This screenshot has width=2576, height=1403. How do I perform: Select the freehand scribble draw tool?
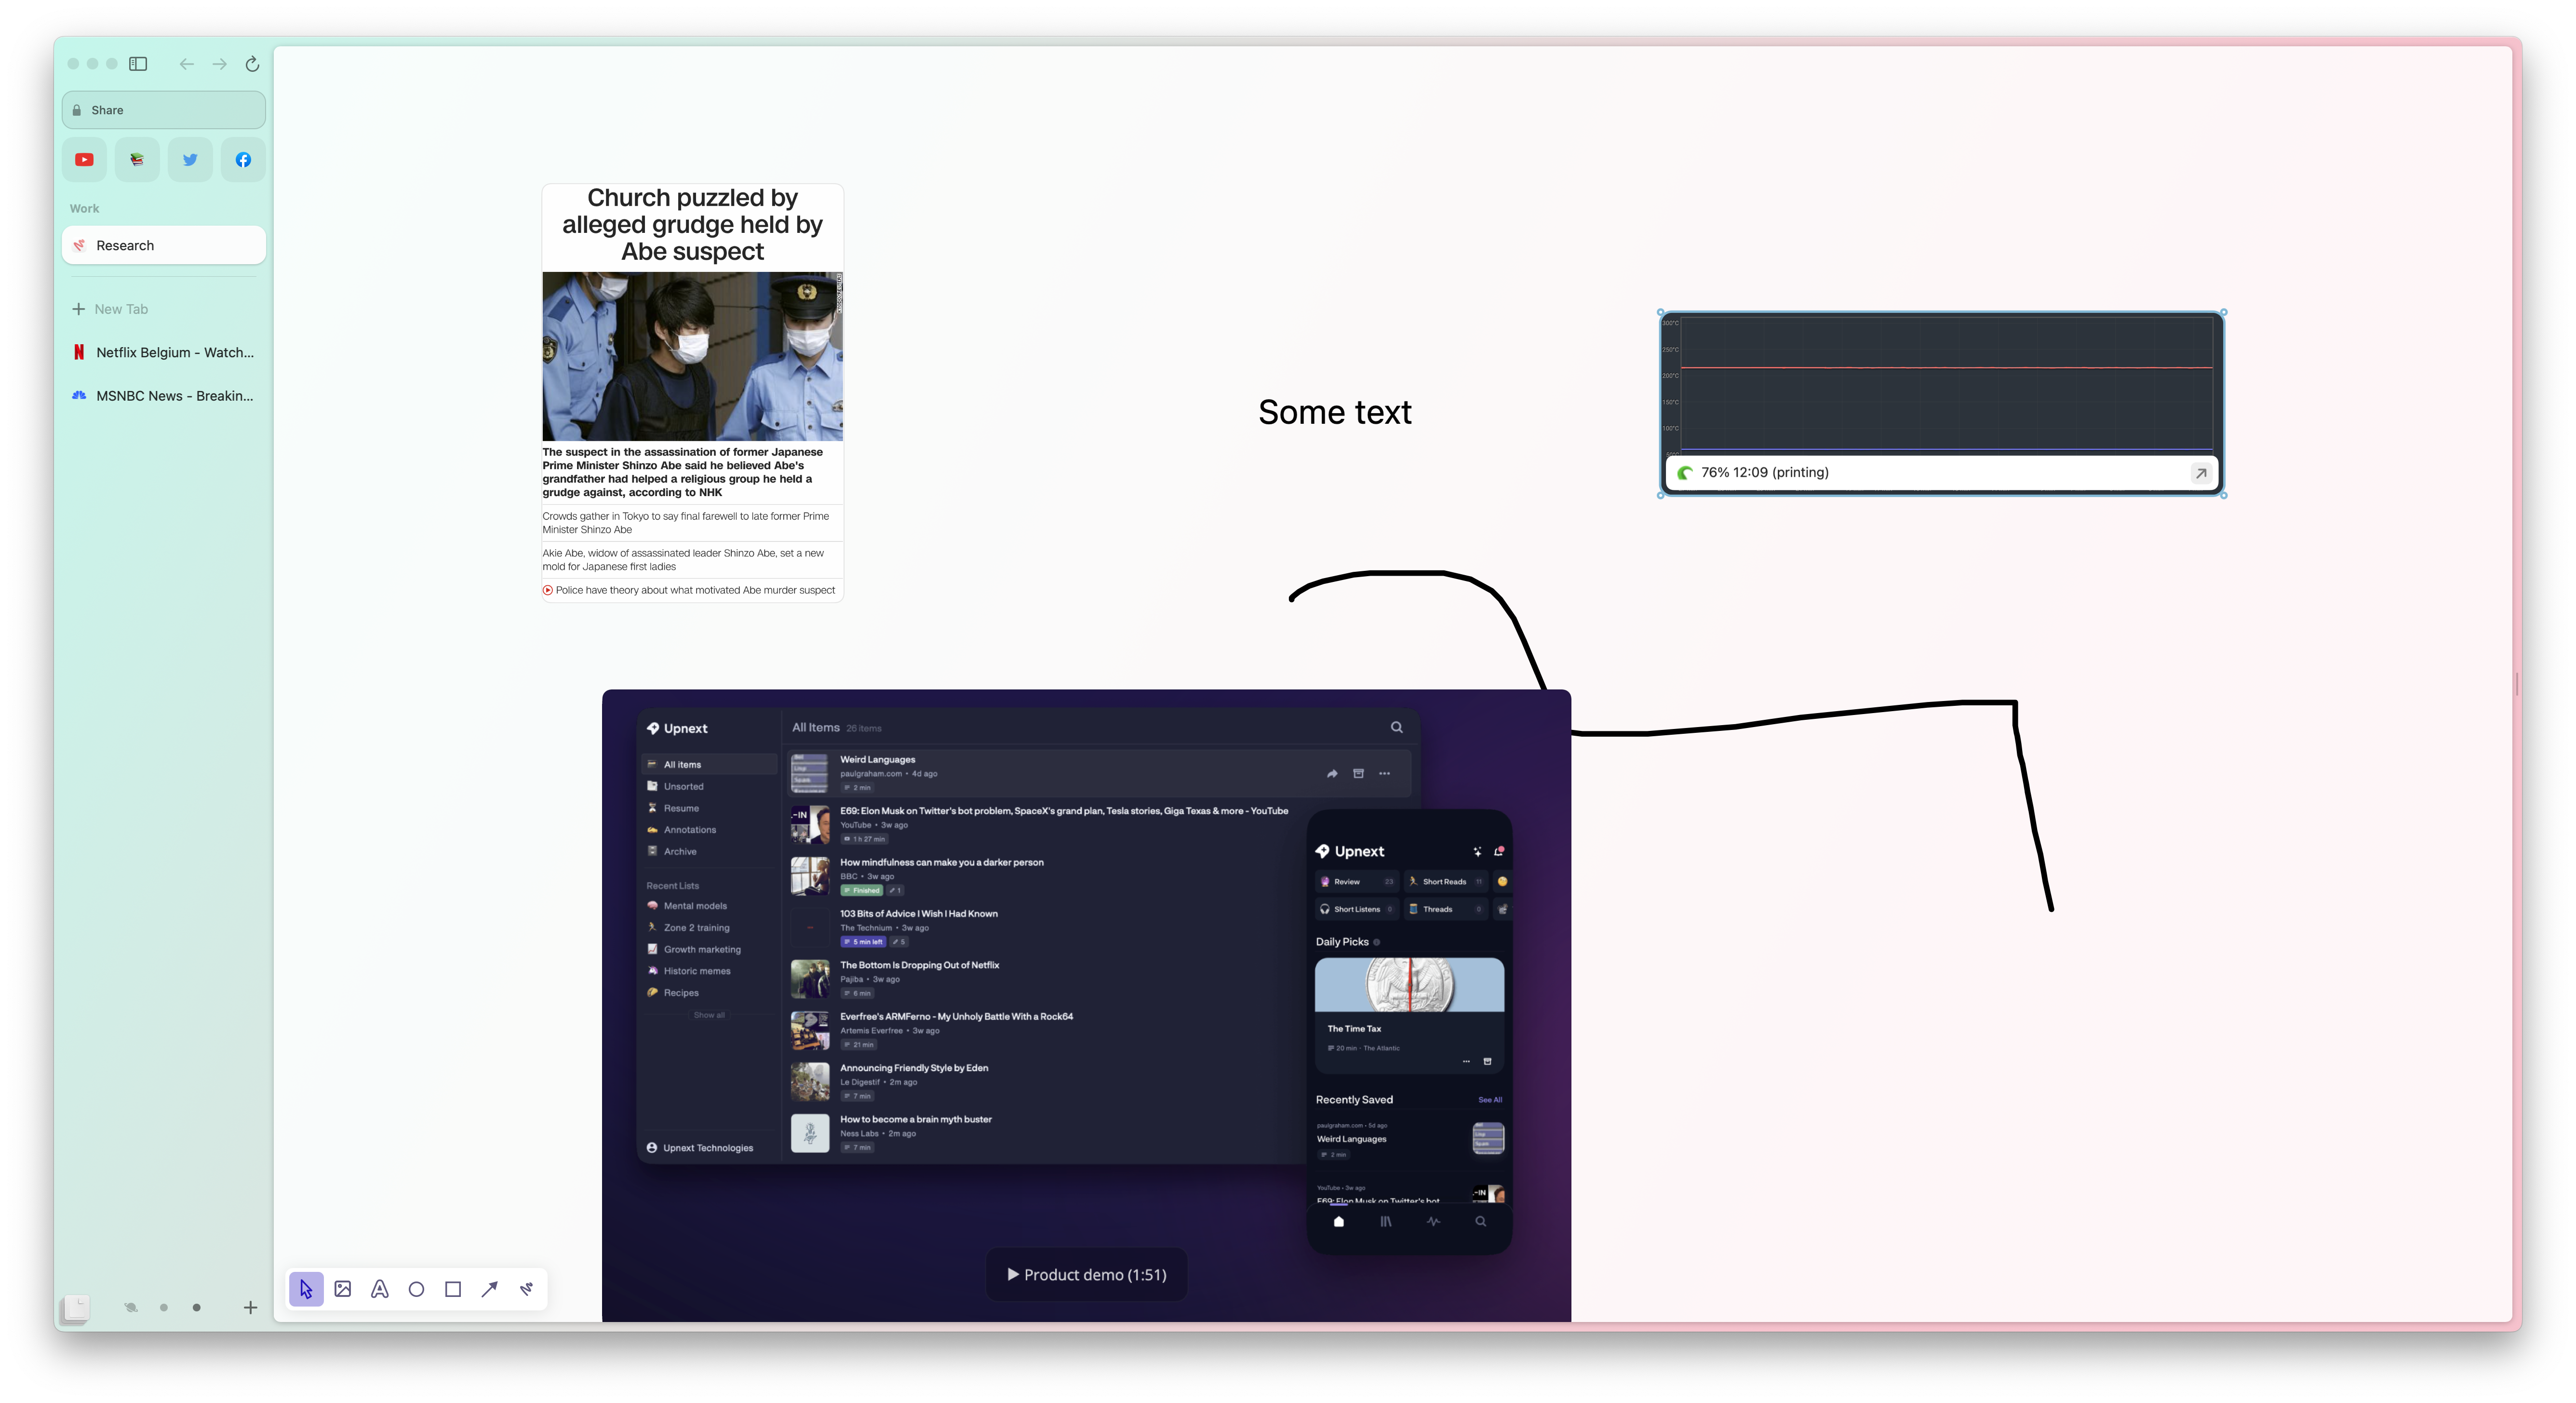pyautogui.click(x=527, y=1290)
